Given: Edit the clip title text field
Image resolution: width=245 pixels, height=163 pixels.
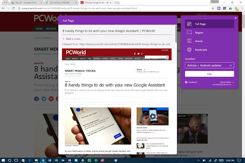Looking at the screenshot, I should coord(117,31).
